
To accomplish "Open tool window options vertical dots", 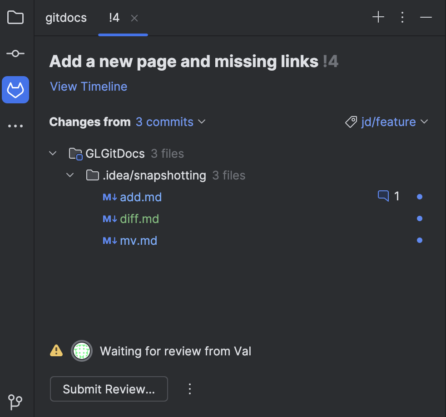I will click(402, 17).
